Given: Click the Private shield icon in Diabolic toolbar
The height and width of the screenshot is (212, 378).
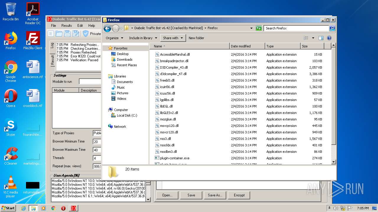Looking at the screenshot, I should coord(86,34).
